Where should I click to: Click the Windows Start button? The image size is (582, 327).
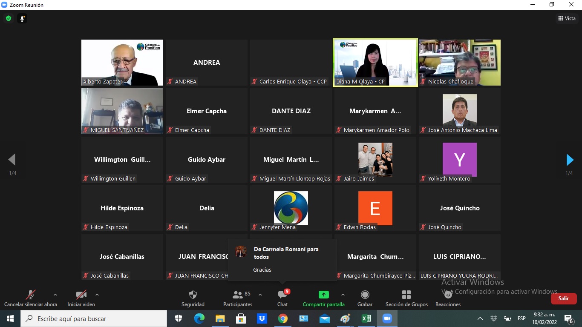tap(10, 318)
